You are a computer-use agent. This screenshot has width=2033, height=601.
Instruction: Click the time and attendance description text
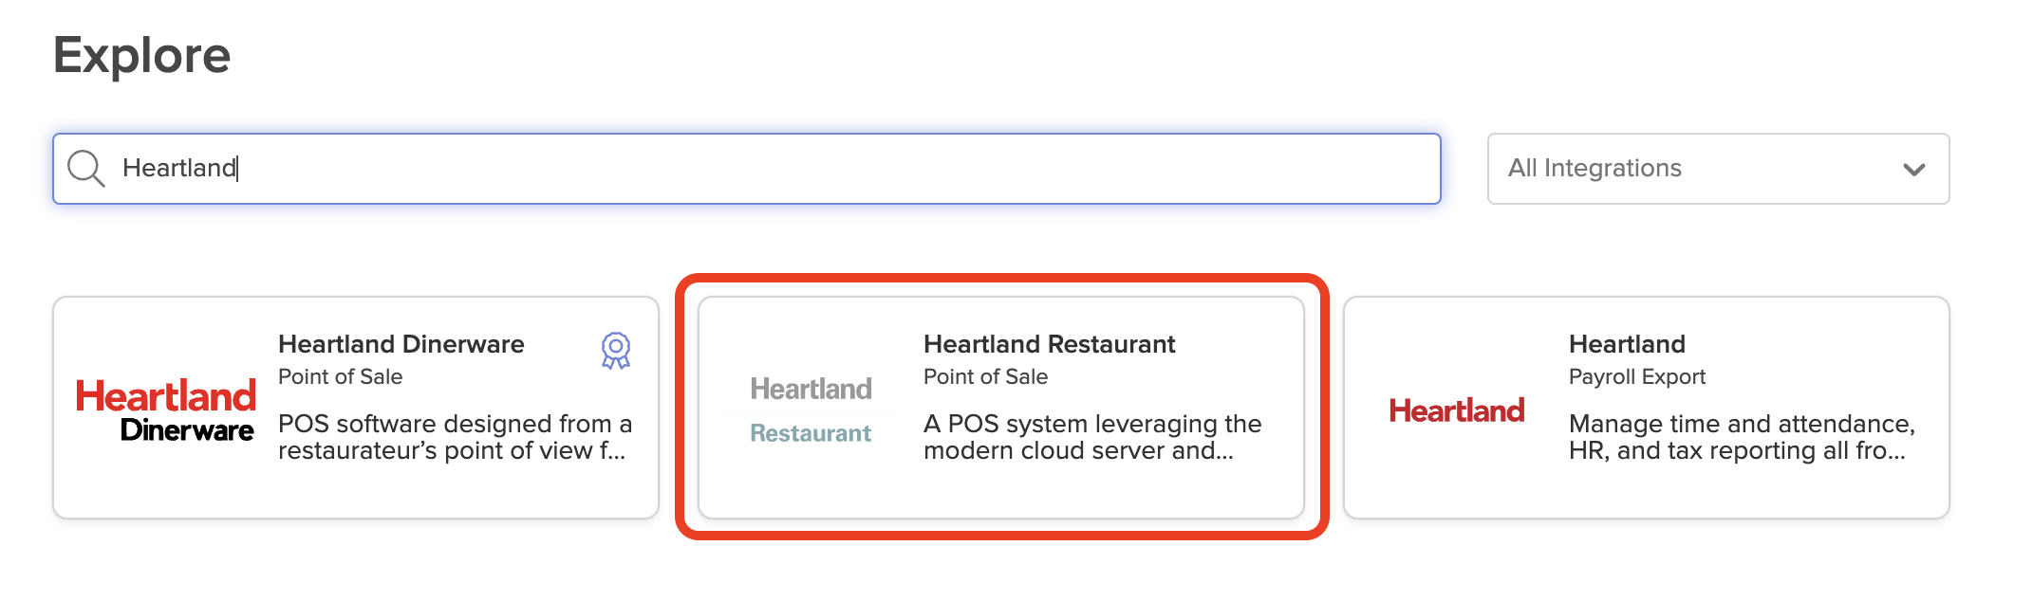1742,437
